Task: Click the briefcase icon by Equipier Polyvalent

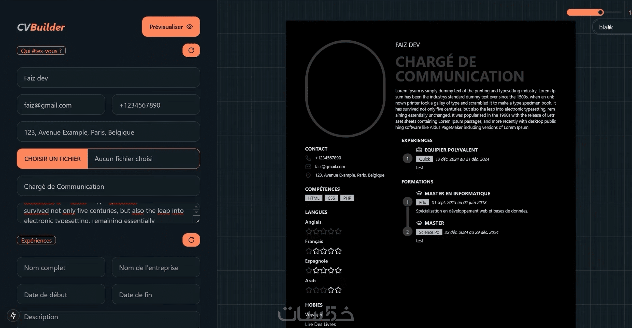Action: tap(419, 150)
